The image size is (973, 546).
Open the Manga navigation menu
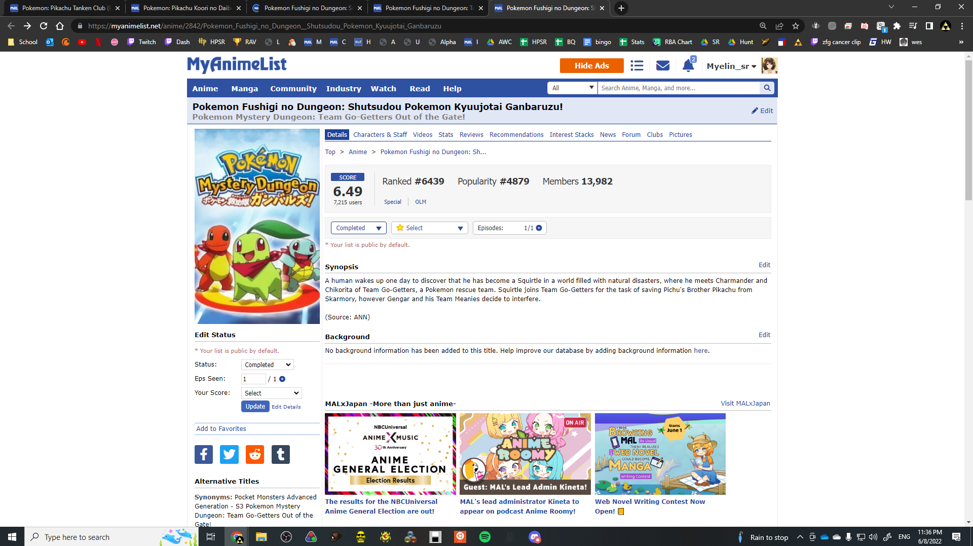click(x=245, y=88)
